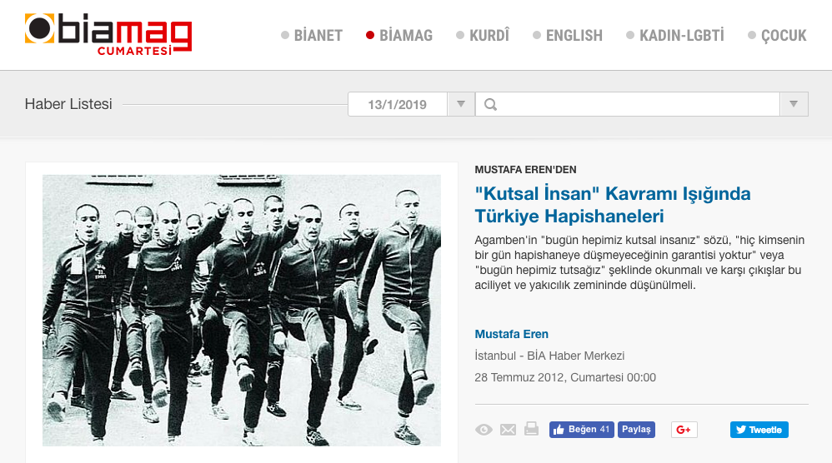This screenshot has height=463, width=832.
Task: Click the date 28 Temmuz 2012, Cumartesi 00:00
Action: coord(565,378)
